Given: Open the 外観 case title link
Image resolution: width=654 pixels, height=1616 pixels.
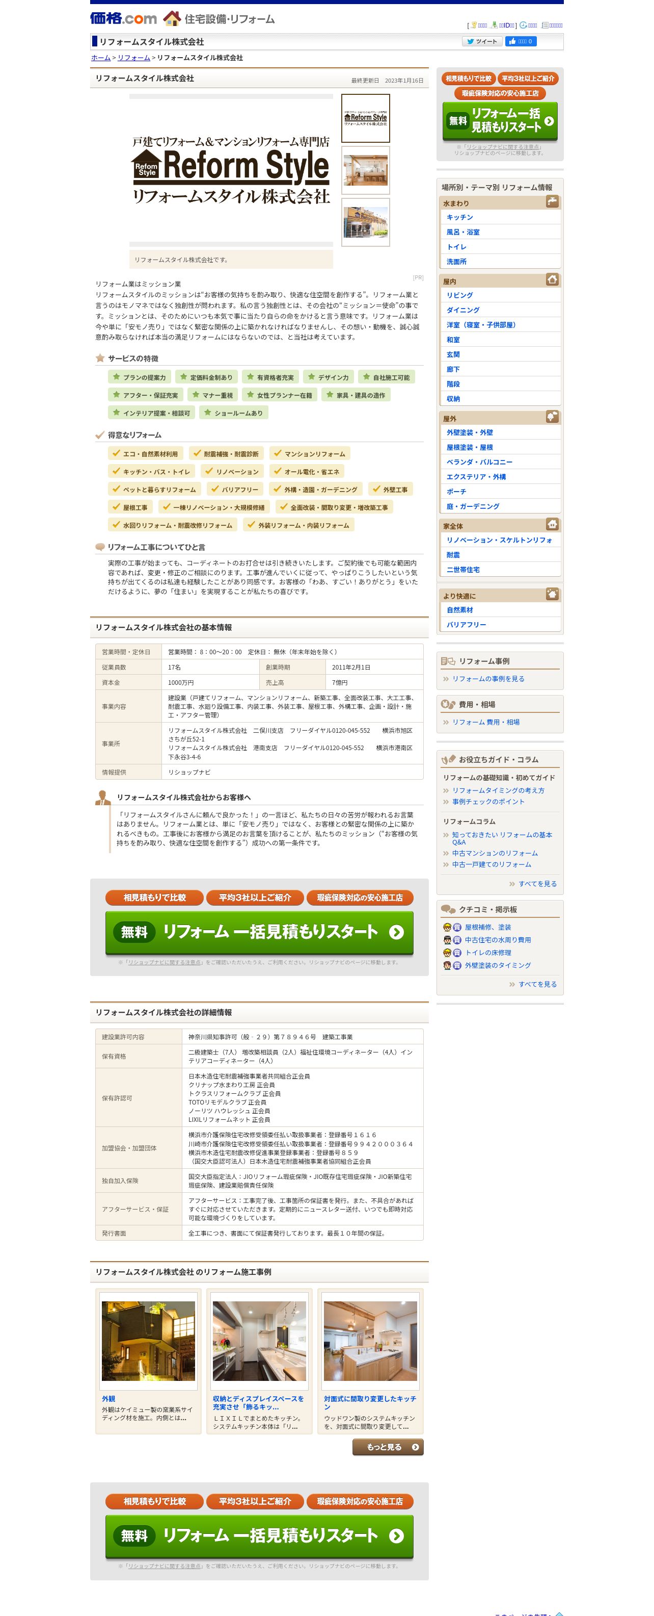Looking at the screenshot, I should coord(108,1399).
